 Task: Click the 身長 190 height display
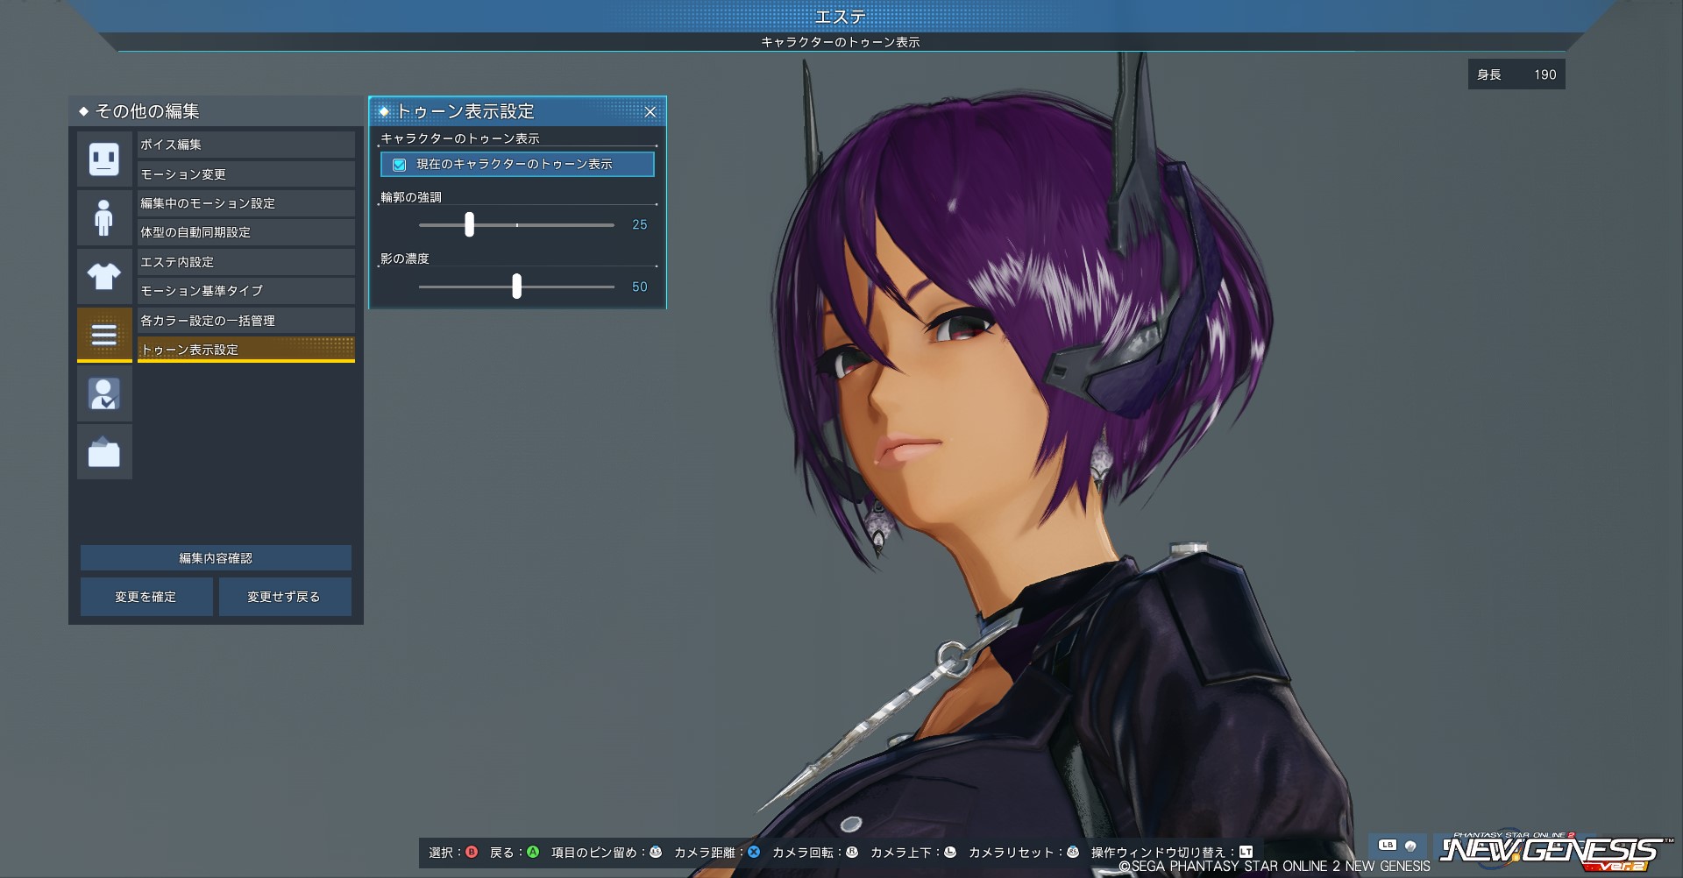pos(1516,74)
